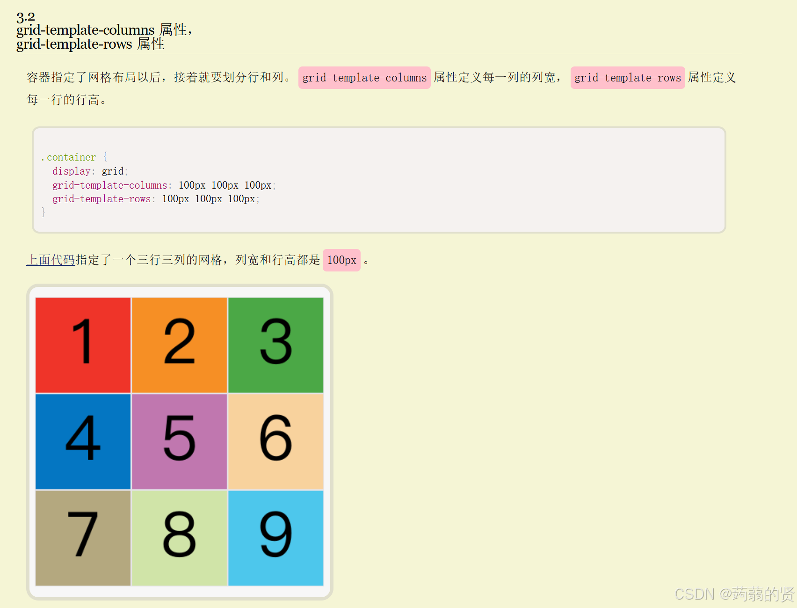
Task: Select green grid cell number 3
Action: click(x=276, y=345)
